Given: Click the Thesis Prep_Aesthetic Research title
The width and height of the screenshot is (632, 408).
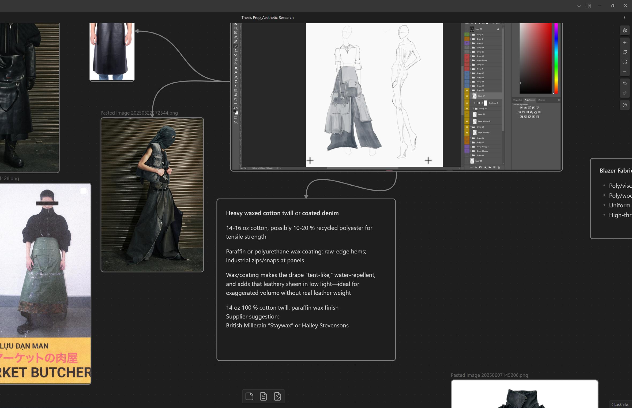Looking at the screenshot, I should (x=267, y=17).
